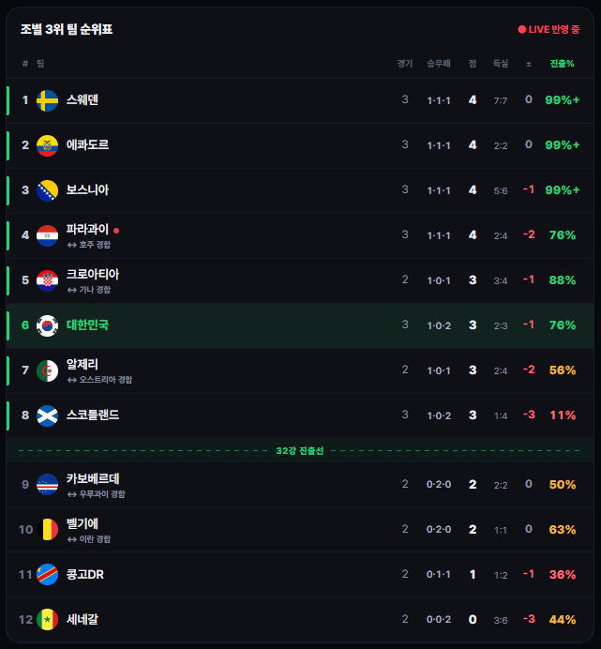Sort by the 득실 column header

[x=501, y=64]
